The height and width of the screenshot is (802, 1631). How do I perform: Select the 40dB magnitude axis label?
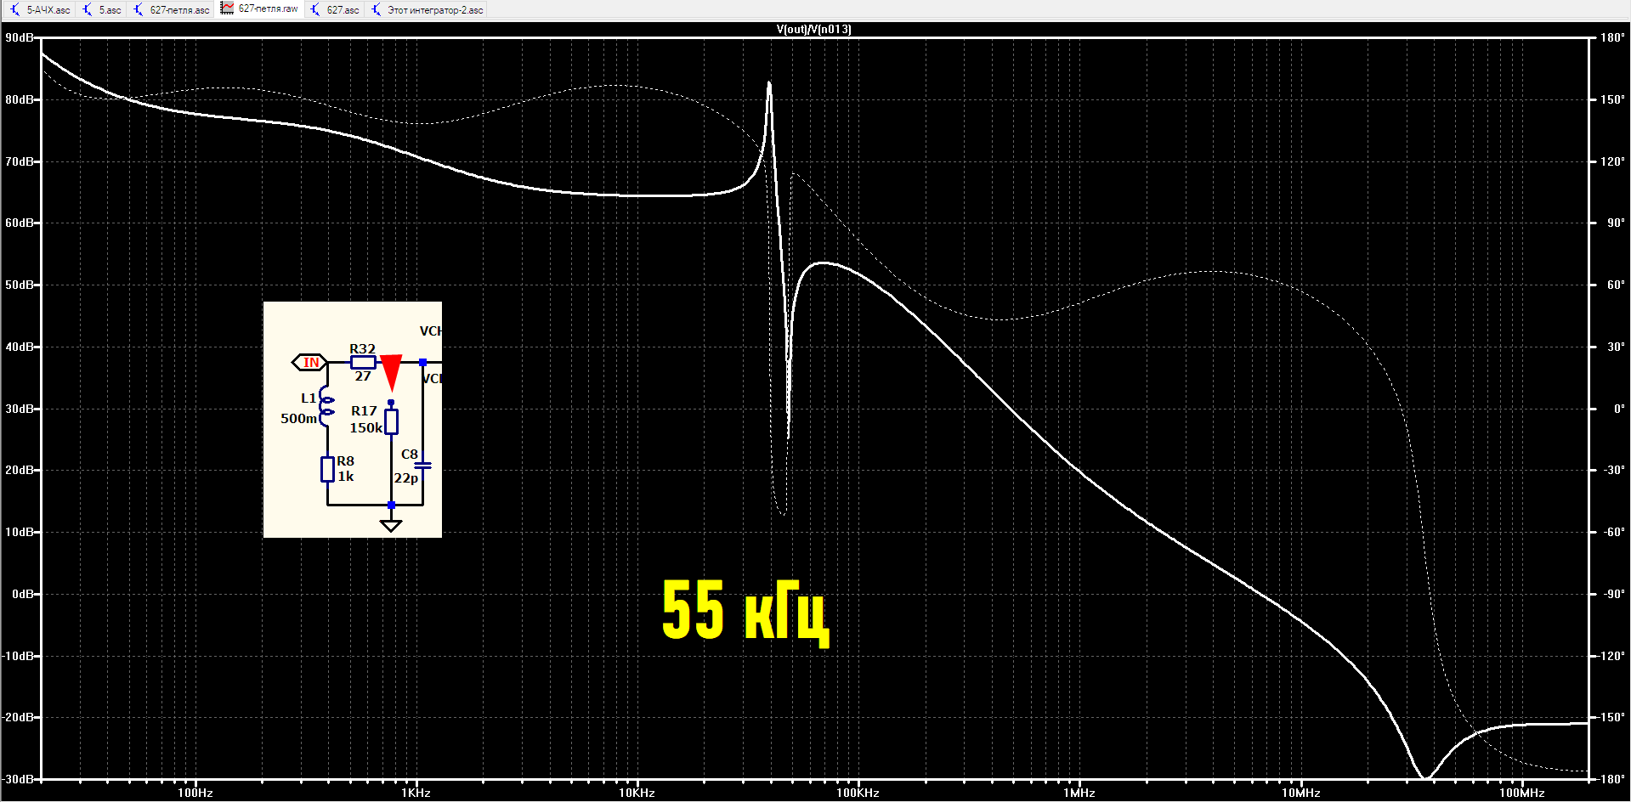pyautogui.click(x=20, y=347)
